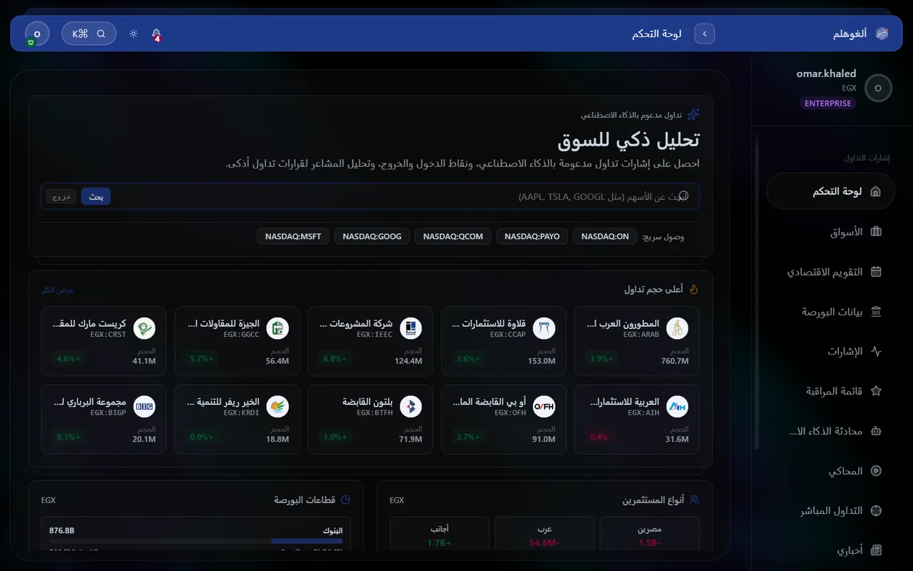Click the stock search input field
Image resolution: width=913 pixels, height=571 pixels.
point(370,196)
